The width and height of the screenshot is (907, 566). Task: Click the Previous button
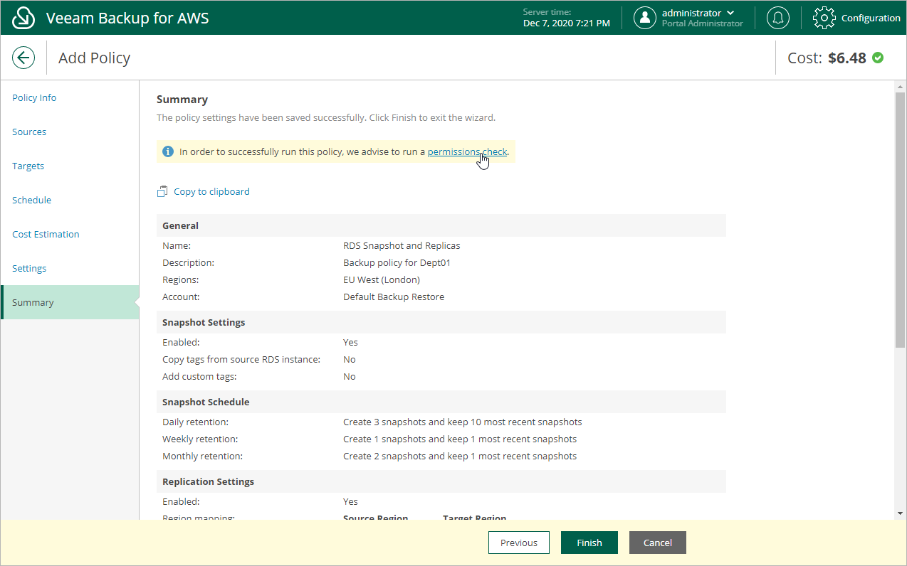519,543
